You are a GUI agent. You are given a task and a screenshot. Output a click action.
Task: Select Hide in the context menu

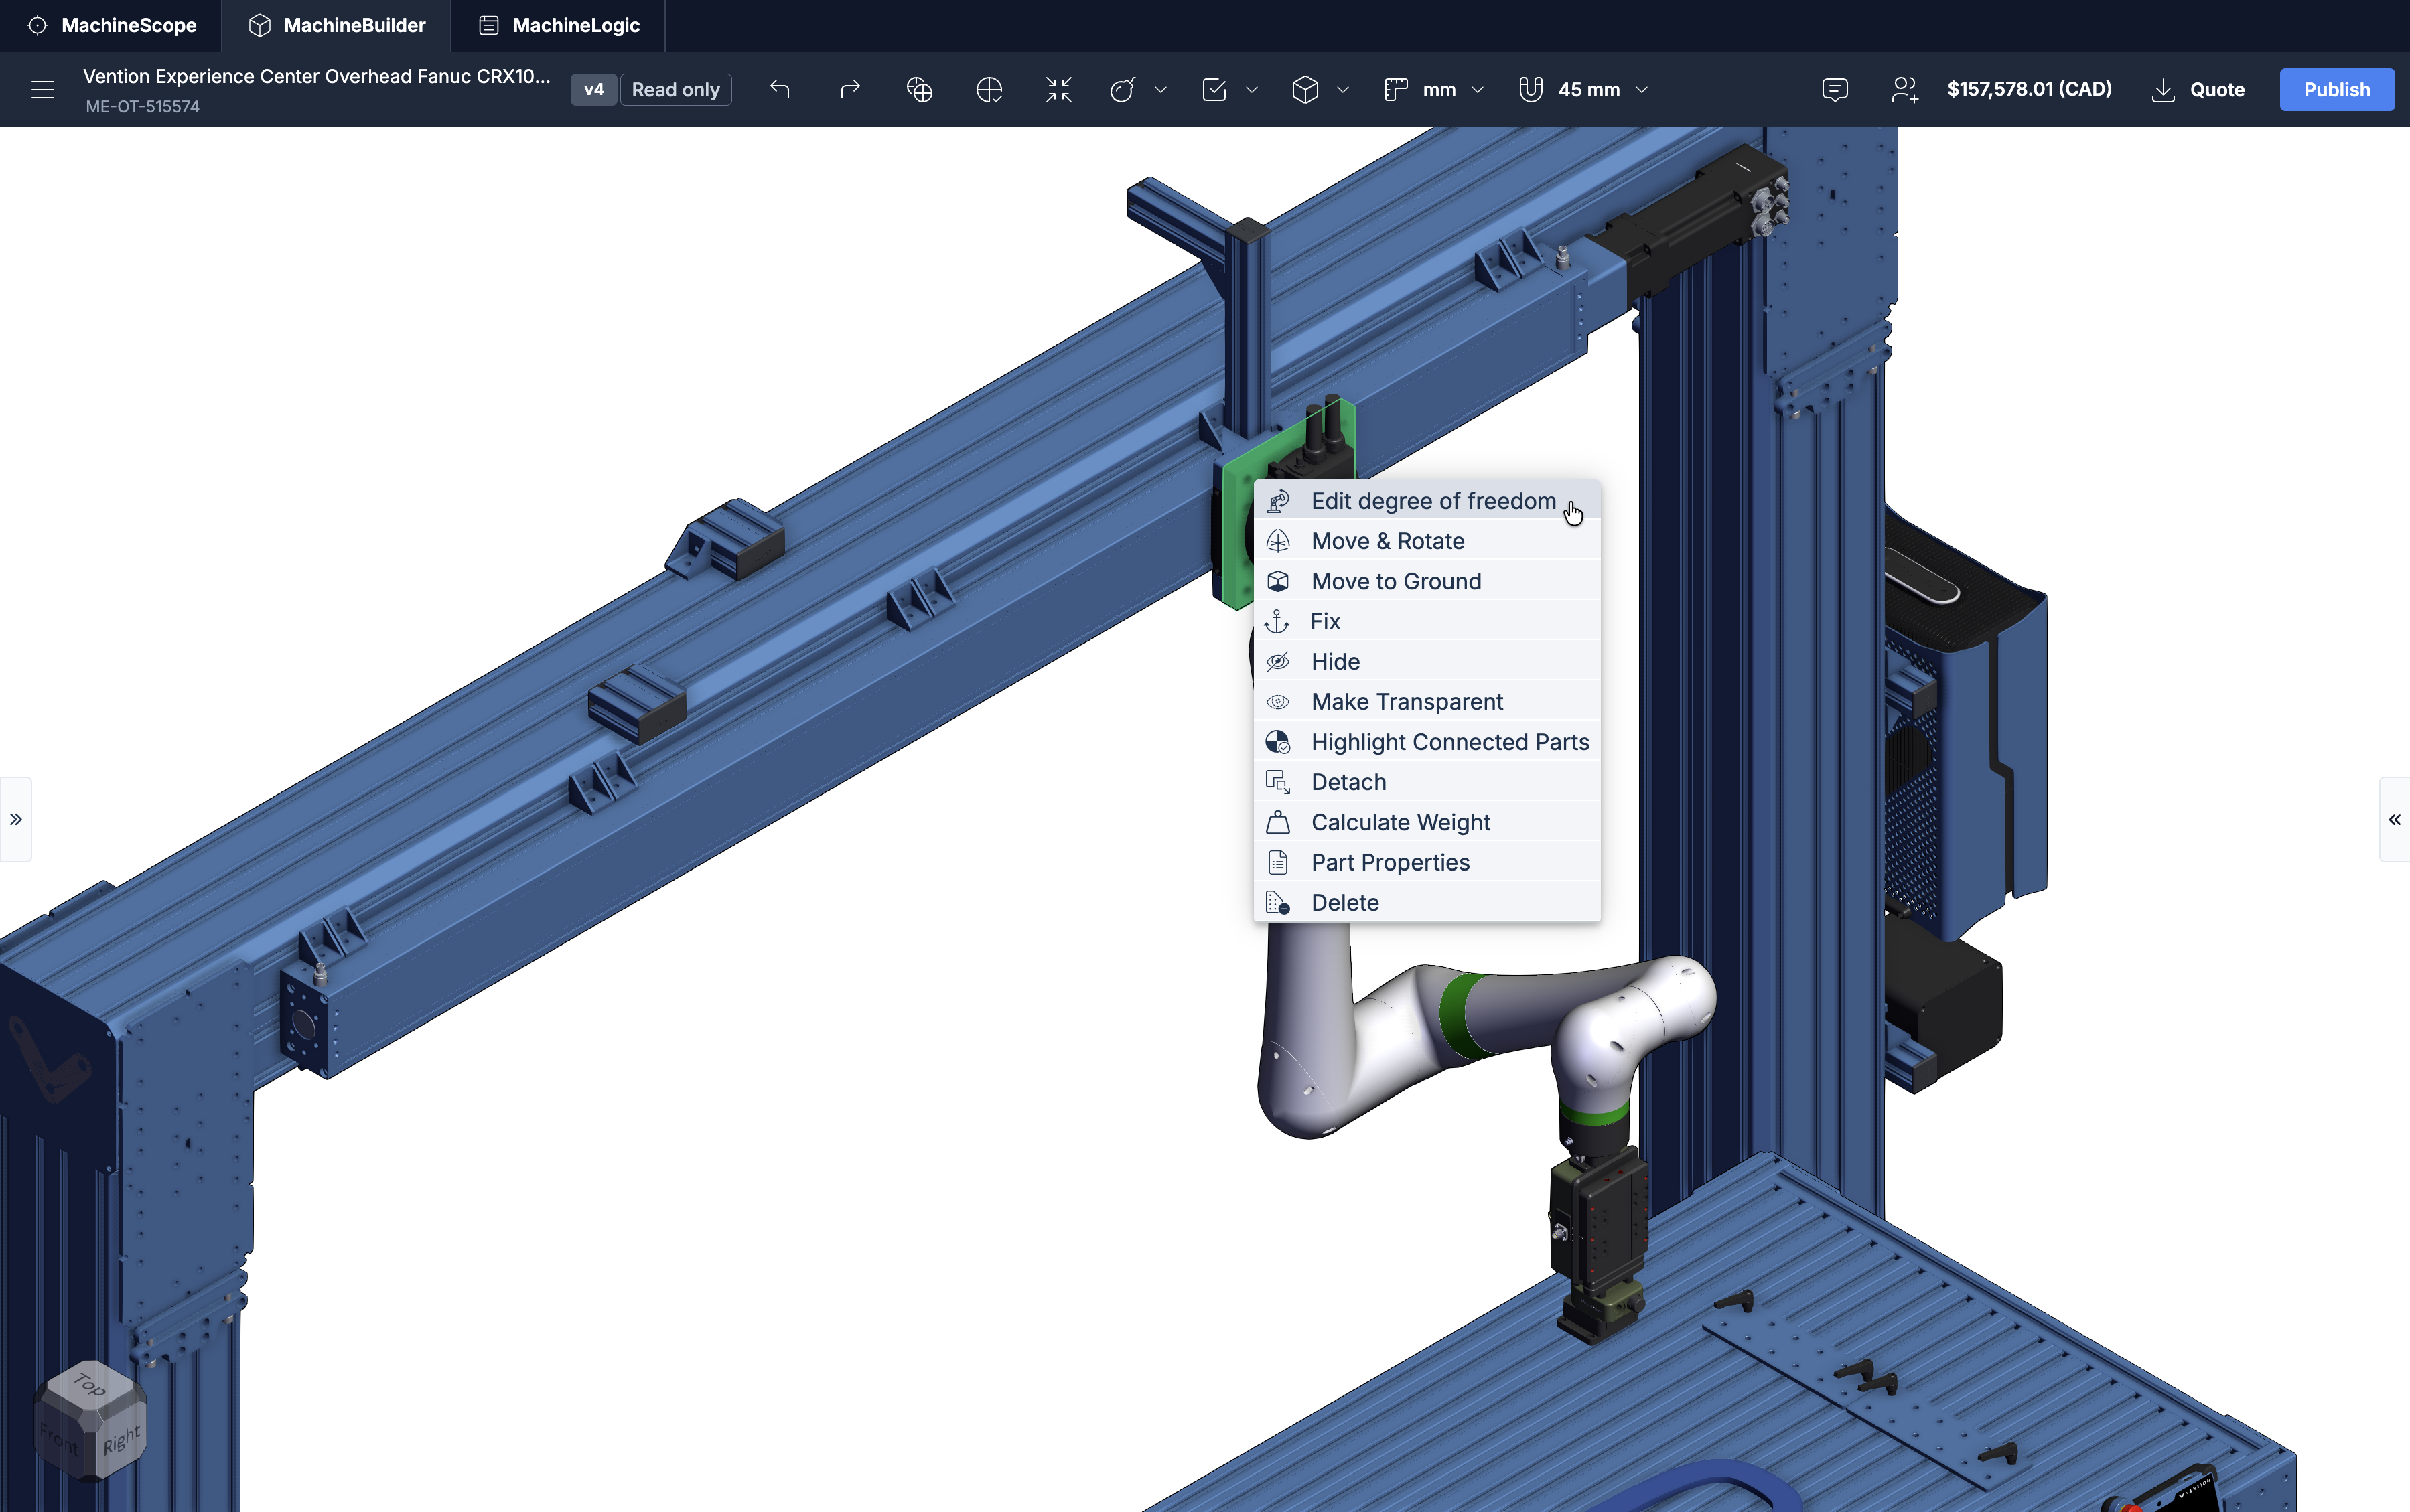1427,661
